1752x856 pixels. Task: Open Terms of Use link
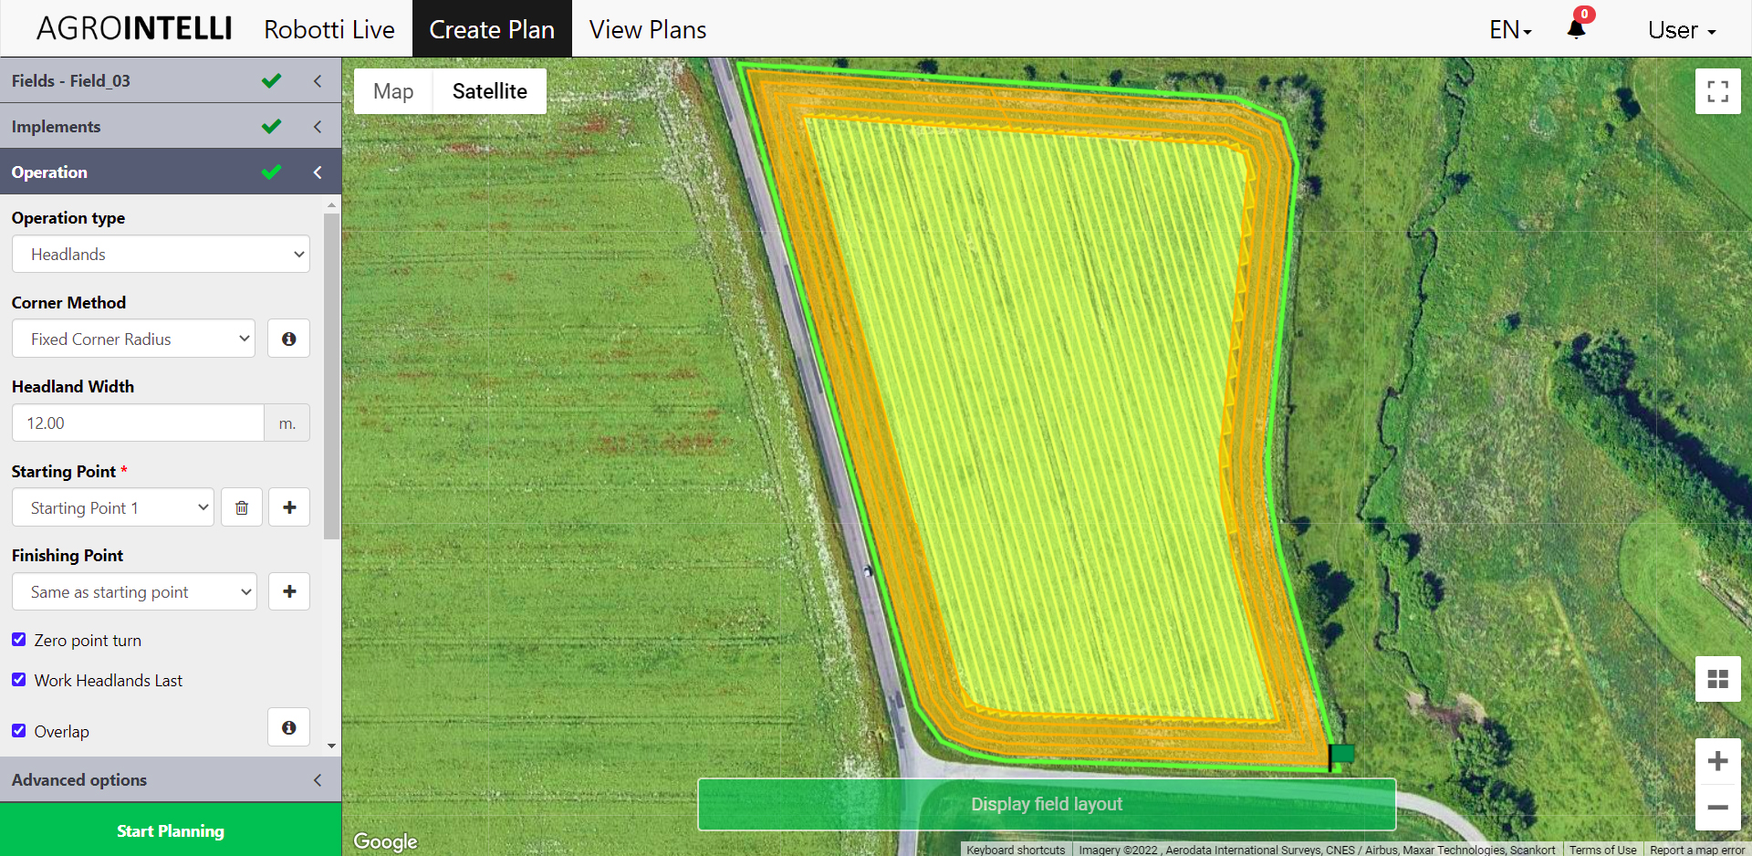point(1602,850)
